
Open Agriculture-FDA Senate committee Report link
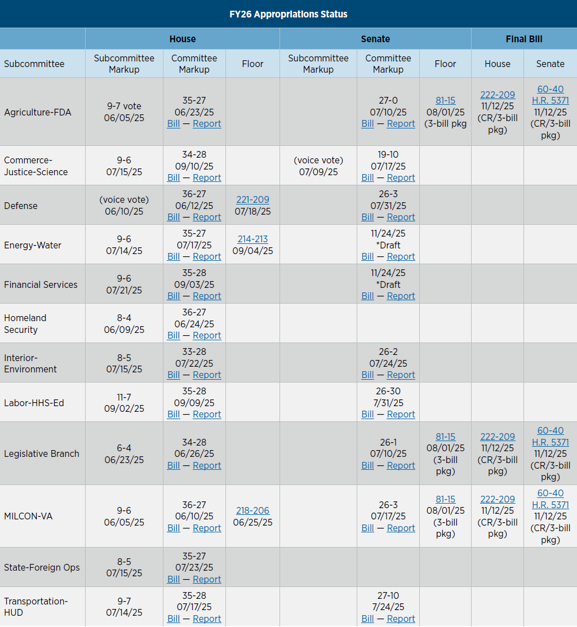coord(401,123)
